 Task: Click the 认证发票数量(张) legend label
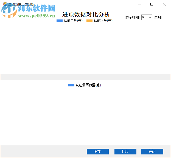pyautogui.click(x=88, y=85)
